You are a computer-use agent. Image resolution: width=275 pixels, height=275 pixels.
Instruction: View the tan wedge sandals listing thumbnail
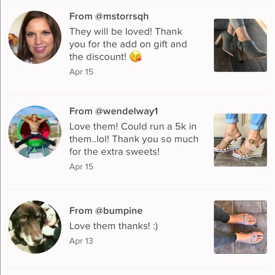tap(240, 140)
